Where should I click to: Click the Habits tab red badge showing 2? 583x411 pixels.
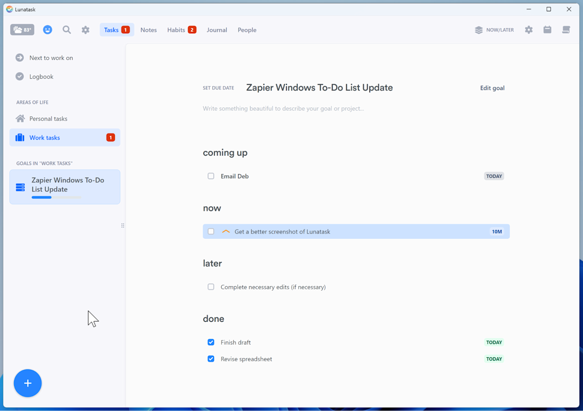point(192,30)
